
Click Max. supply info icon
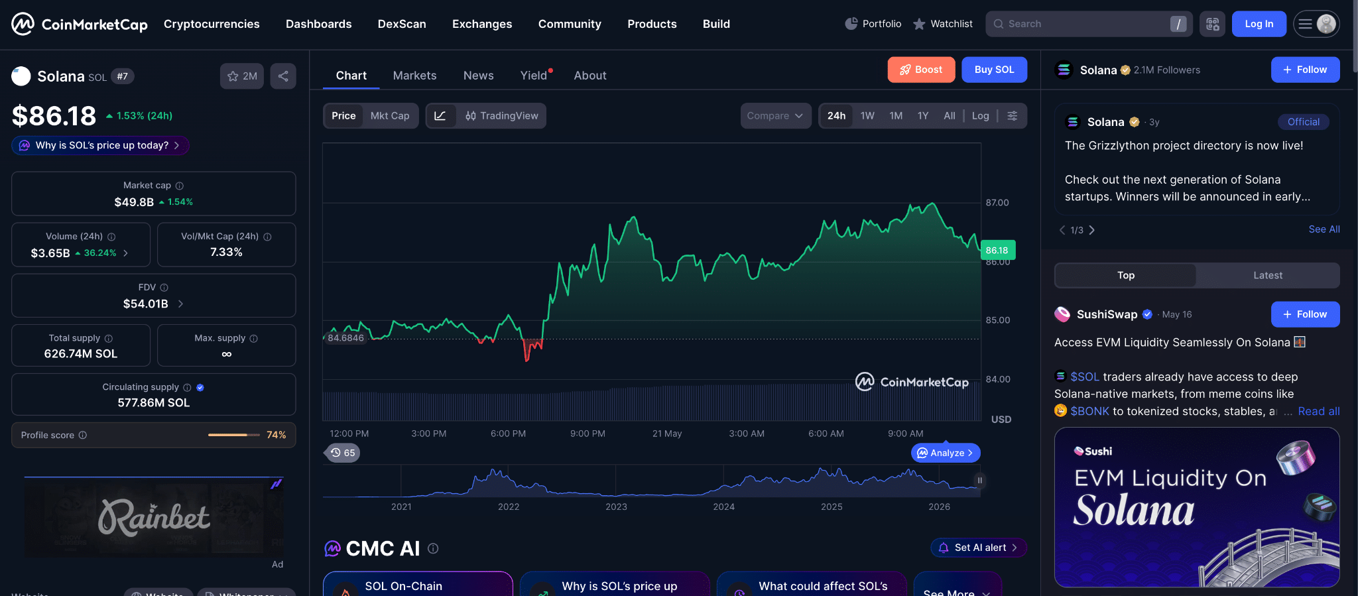(253, 338)
